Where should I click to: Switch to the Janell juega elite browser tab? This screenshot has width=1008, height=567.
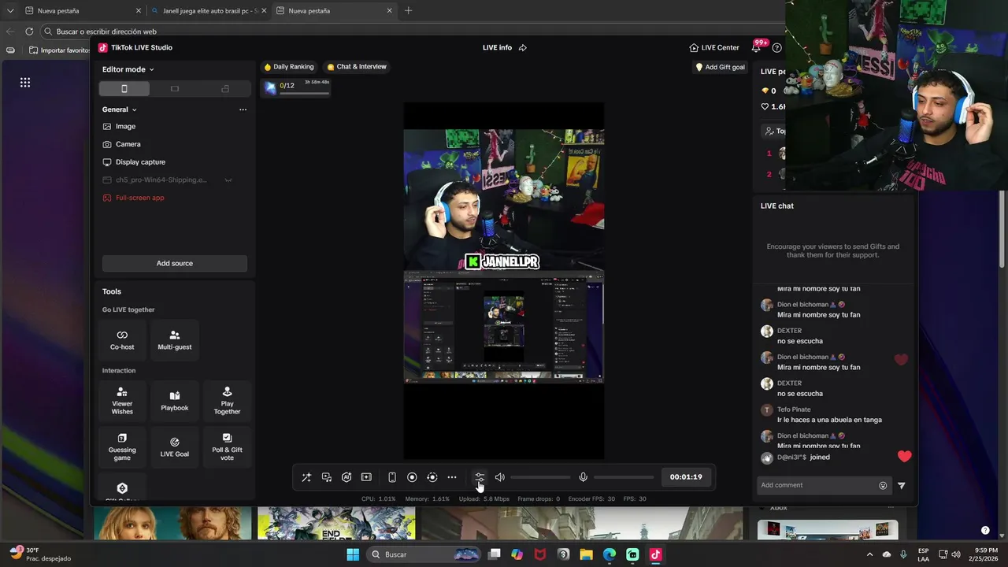[209, 11]
